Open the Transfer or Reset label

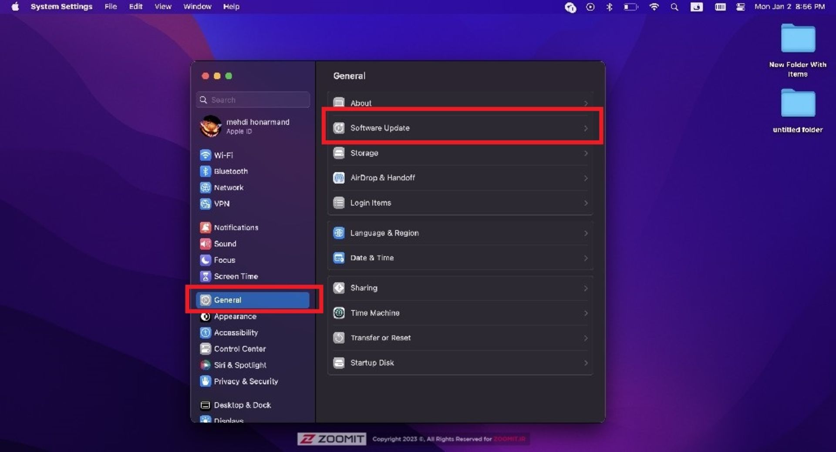pos(381,338)
